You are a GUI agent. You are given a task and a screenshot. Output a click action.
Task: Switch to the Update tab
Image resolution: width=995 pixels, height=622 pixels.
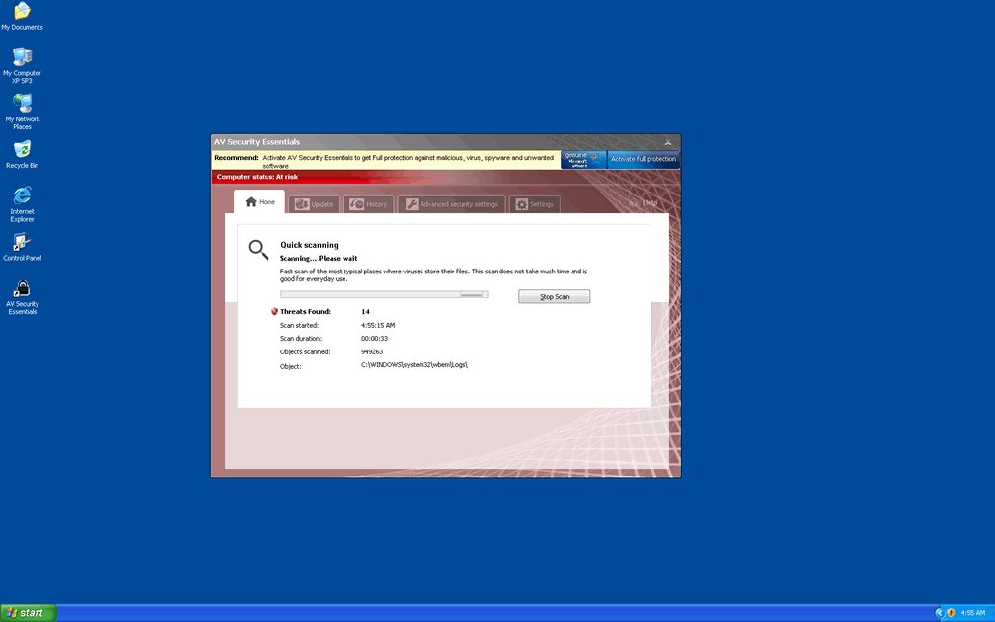(314, 204)
